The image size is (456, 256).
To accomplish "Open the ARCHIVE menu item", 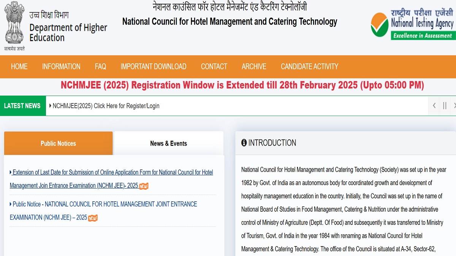I will click(254, 66).
